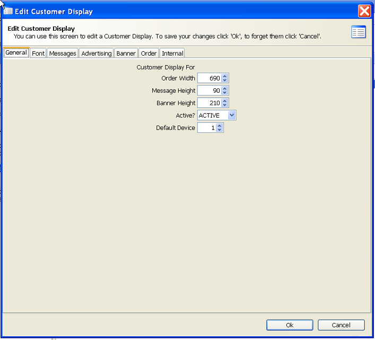Image resolution: width=375 pixels, height=340 pixels.
Task: Click the title bar window icon
Action: tap(8, 11)
